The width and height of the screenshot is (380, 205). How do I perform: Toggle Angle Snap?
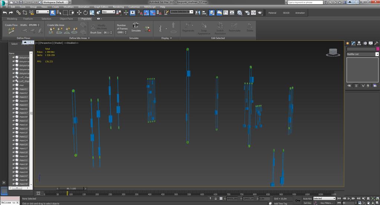point(146,13)
